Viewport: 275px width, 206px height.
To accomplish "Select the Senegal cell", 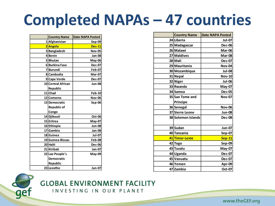I will (x=187, y=107).
